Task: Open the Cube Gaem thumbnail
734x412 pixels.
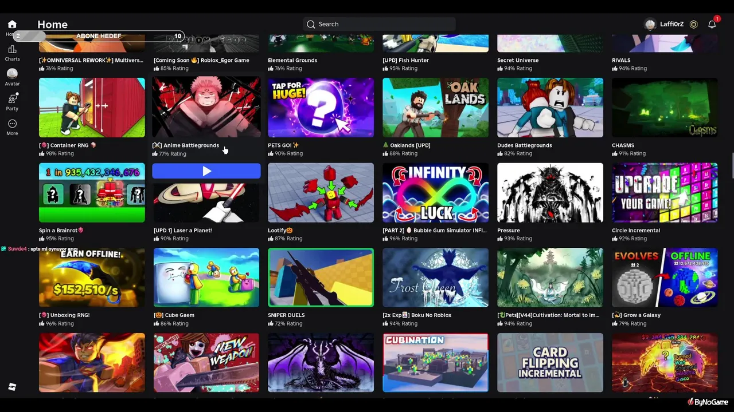Action: (x=206, y=278)
